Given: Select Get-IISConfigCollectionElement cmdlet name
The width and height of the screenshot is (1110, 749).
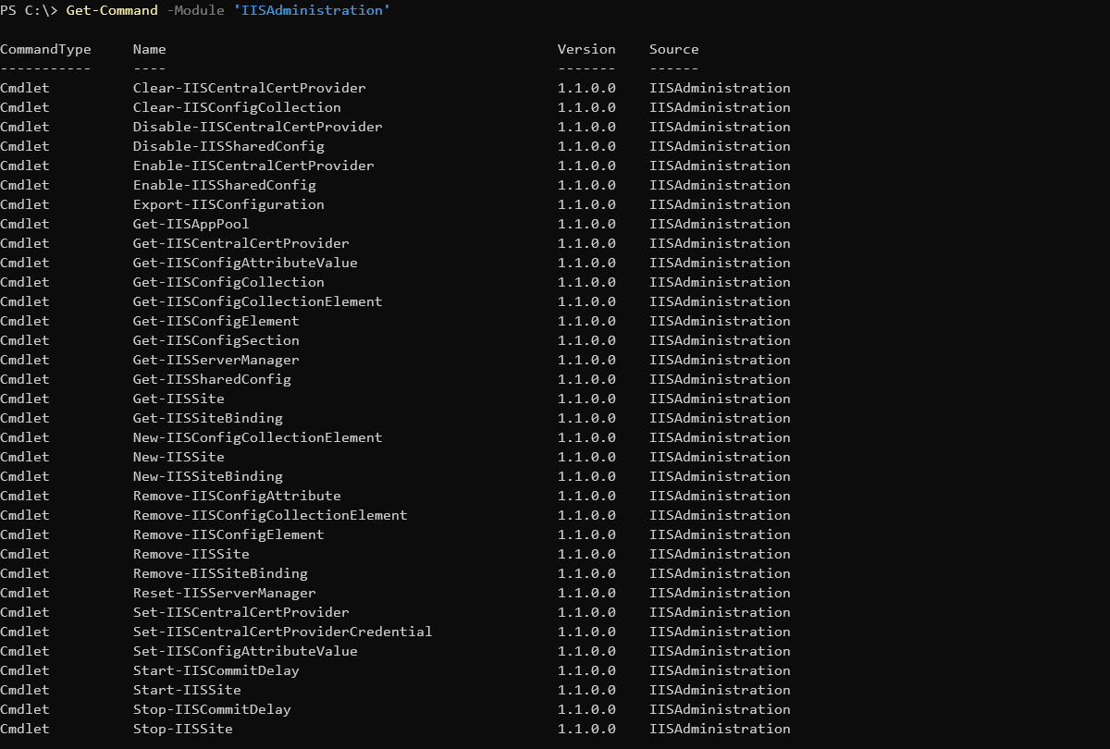Looking at the screenshot, I should tap(258, 301).
